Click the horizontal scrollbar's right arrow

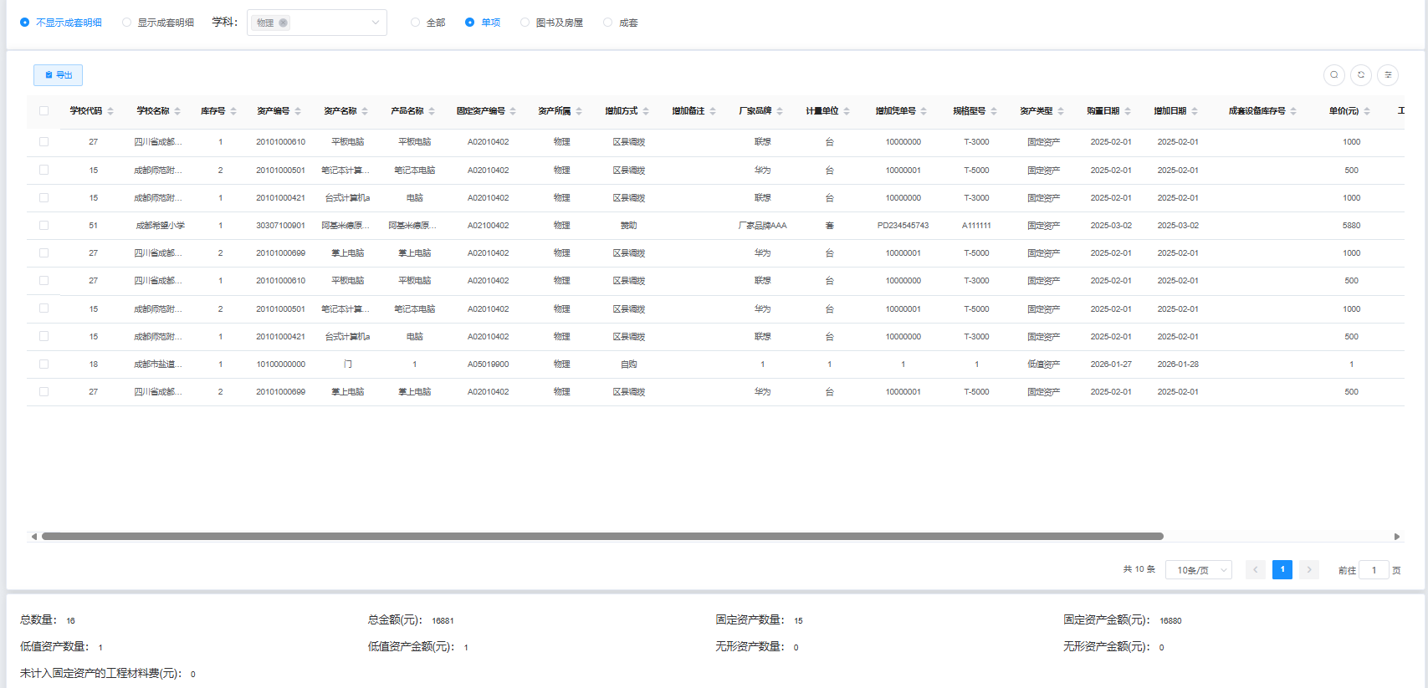click(x=1396, y=537)
